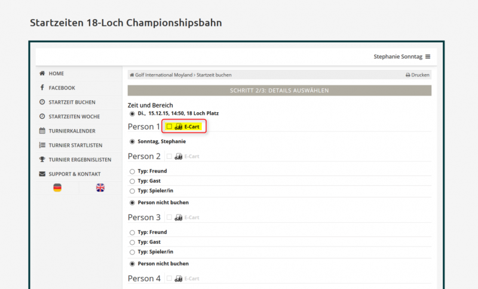Viewport: 478px width, 289px height.
Task: Click the golf cart icon for Person 4
Action: (178, 278)
